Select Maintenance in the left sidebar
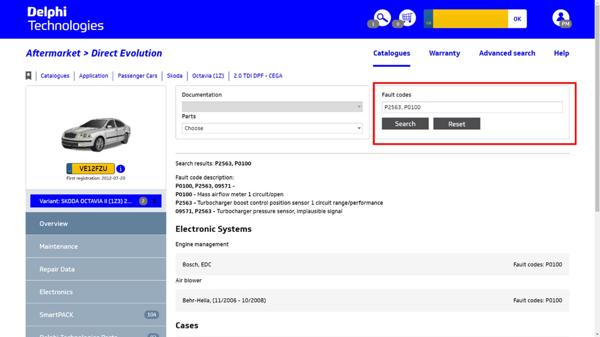This screenshot has width=600, height=337. (96, 246)
